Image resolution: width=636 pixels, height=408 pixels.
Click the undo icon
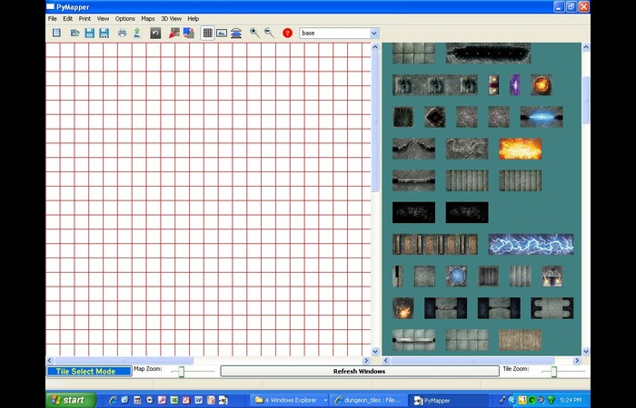pos(155,33)
